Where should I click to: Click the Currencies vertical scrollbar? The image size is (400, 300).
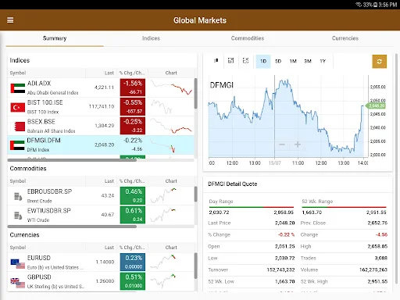tap(195, 266)
